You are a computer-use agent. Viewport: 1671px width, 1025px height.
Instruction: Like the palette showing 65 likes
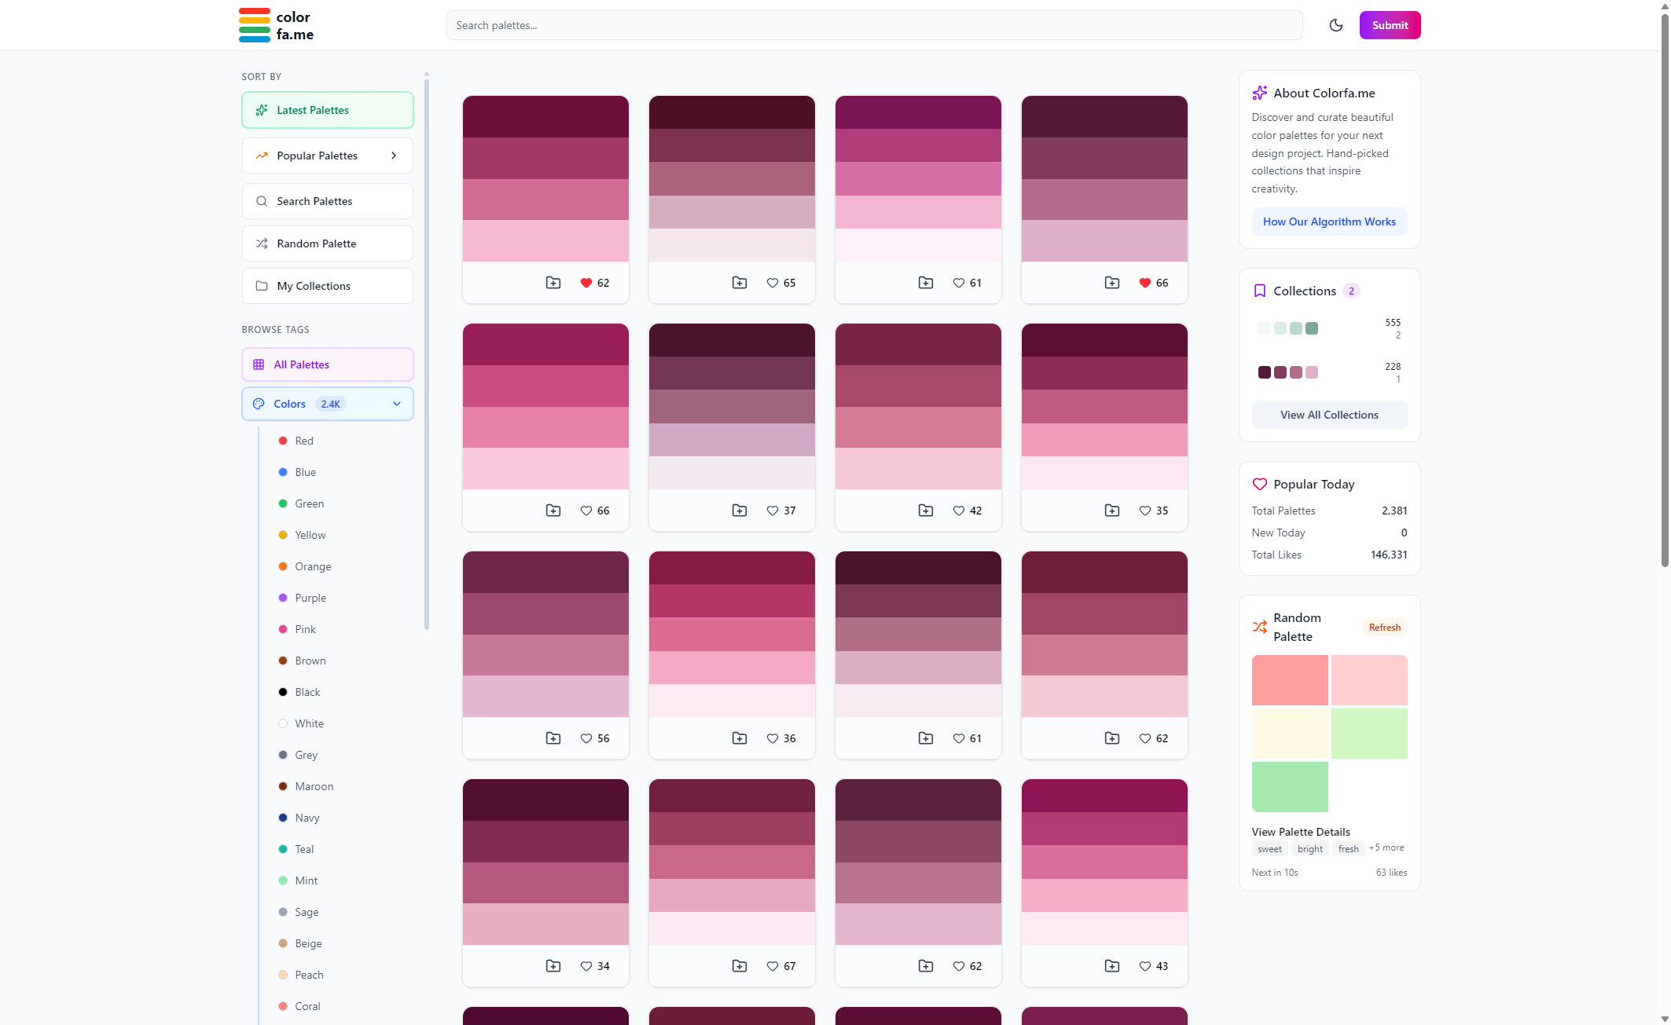[x=772, y=282]
